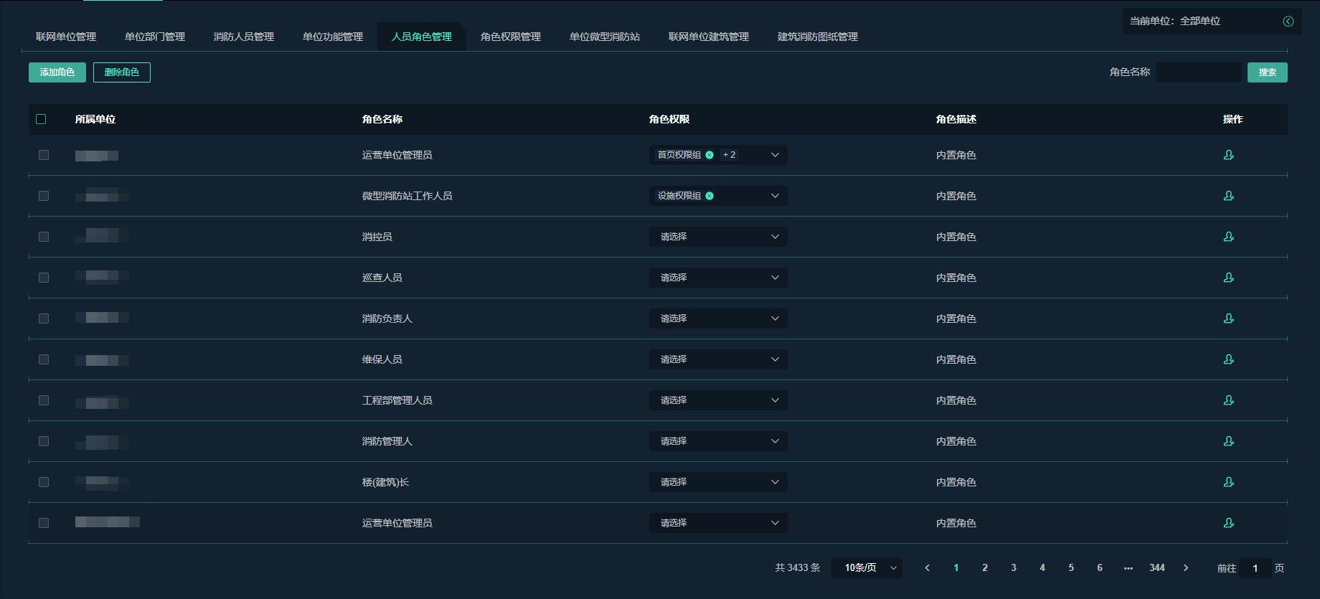Open the dropdown containing 首页权限组 +2
The image size is (1320, 599).
pos(718,155)
